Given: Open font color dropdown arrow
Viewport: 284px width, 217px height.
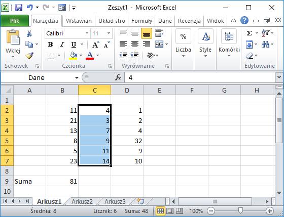Looking at the screenshot, I should point(97,56).
